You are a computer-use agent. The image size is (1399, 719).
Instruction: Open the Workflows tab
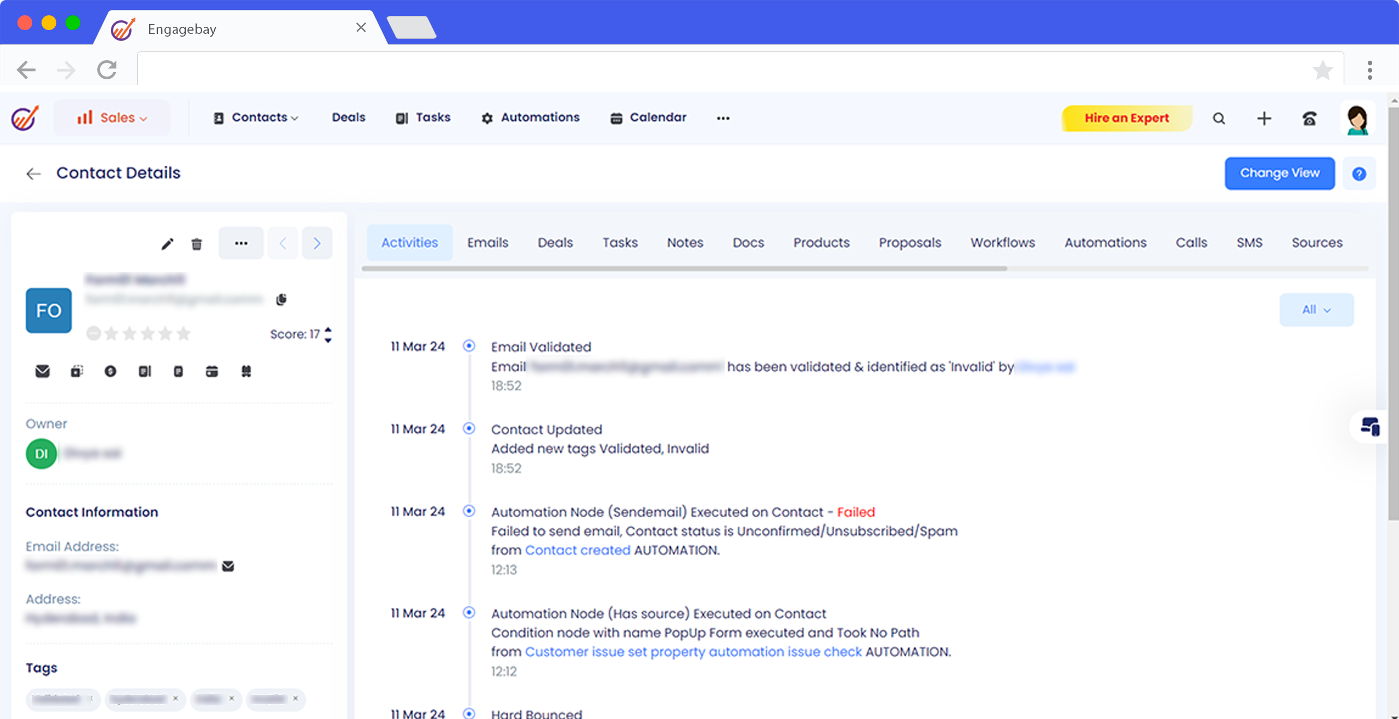pos(1002,242)
